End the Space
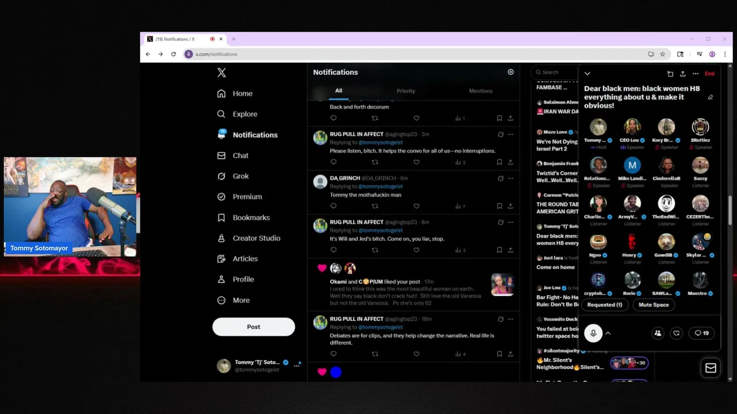The image size is (737, 414). [x=709, y=74]
